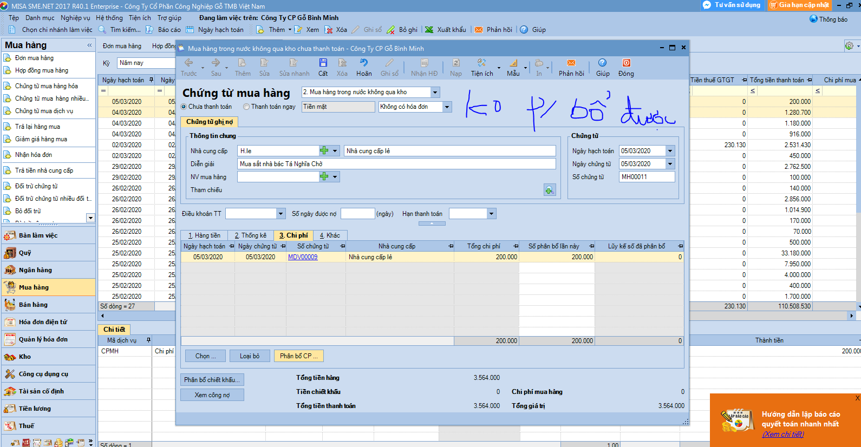Expand the Điều khoản TT dropdown
861x447 pixels.
pyautogui.click(x=281, y=214)
